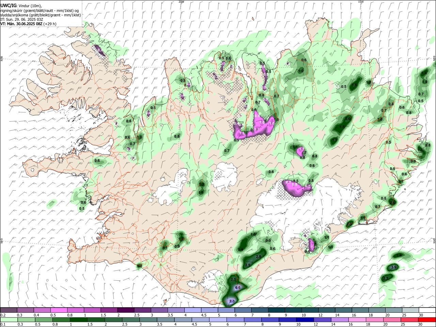The height and width of the screenshot is (327, 436).
Task: Select the bright red swatch right of 30, bottom legend row
Action: click(x=427, y=320)
